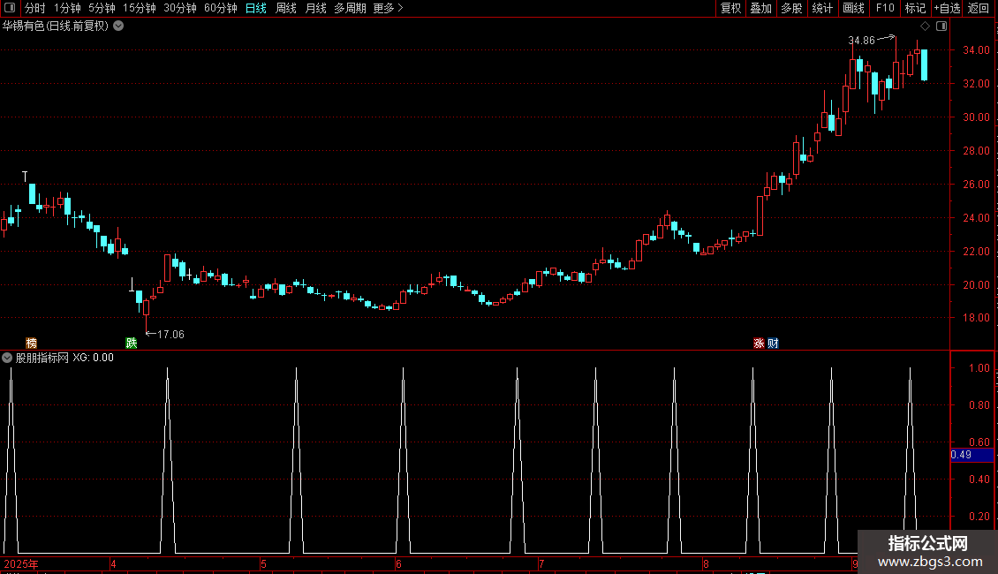Screen dimensions: 998x574
Task: Click month 7 on the time axis
Action: click(541, 563)
